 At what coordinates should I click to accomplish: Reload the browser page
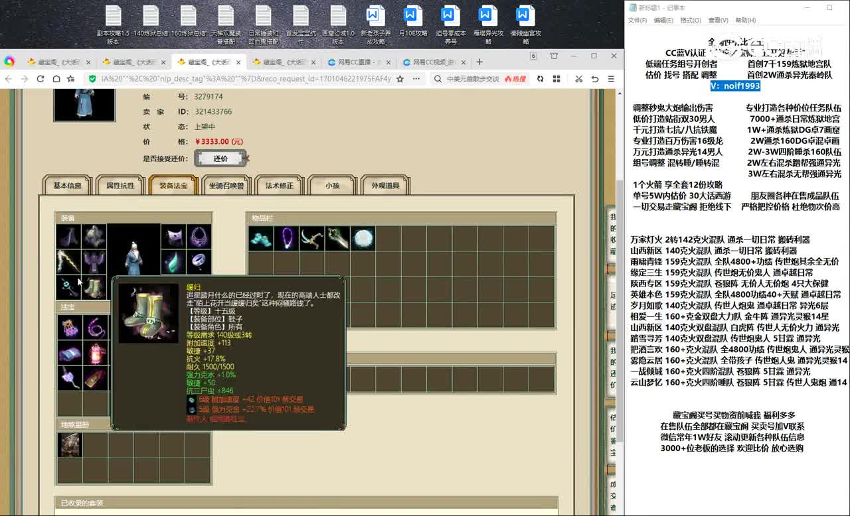point(41,78)
